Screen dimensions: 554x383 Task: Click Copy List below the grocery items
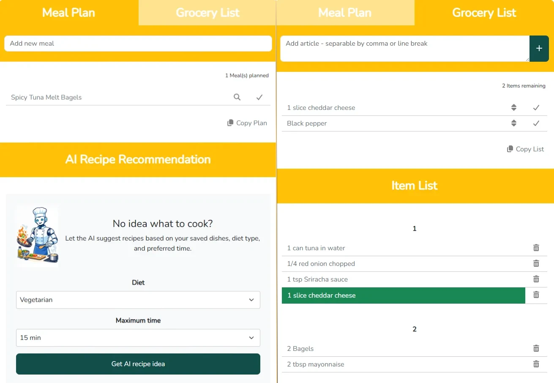click(x=525, y=149)
